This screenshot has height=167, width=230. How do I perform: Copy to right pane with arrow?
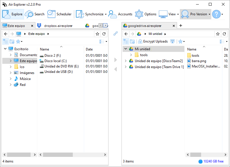coord(116,60)
